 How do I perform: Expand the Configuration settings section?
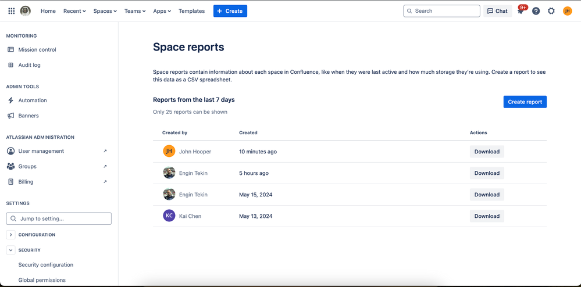pyautogui.click(x=10, y=235)
